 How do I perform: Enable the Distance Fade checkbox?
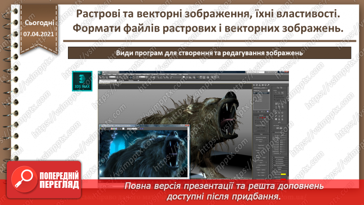(x=275, y=95)
